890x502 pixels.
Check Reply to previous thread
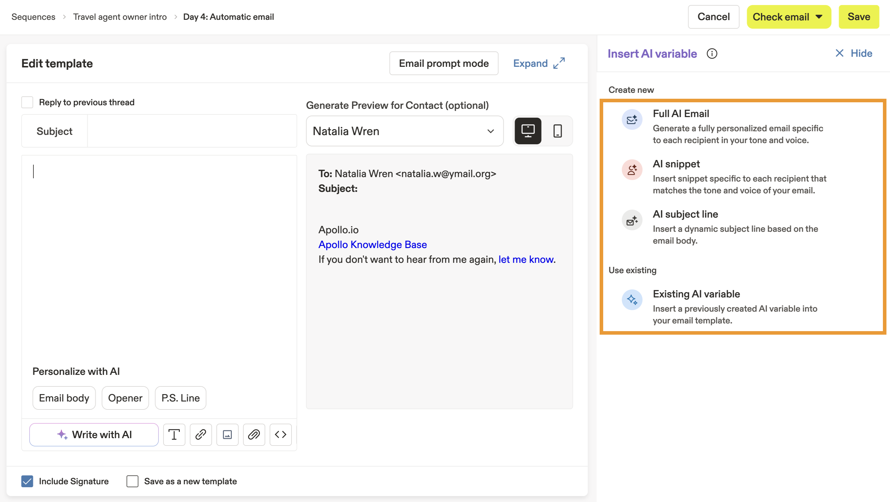pyautogui.click(x=27, y=102)
